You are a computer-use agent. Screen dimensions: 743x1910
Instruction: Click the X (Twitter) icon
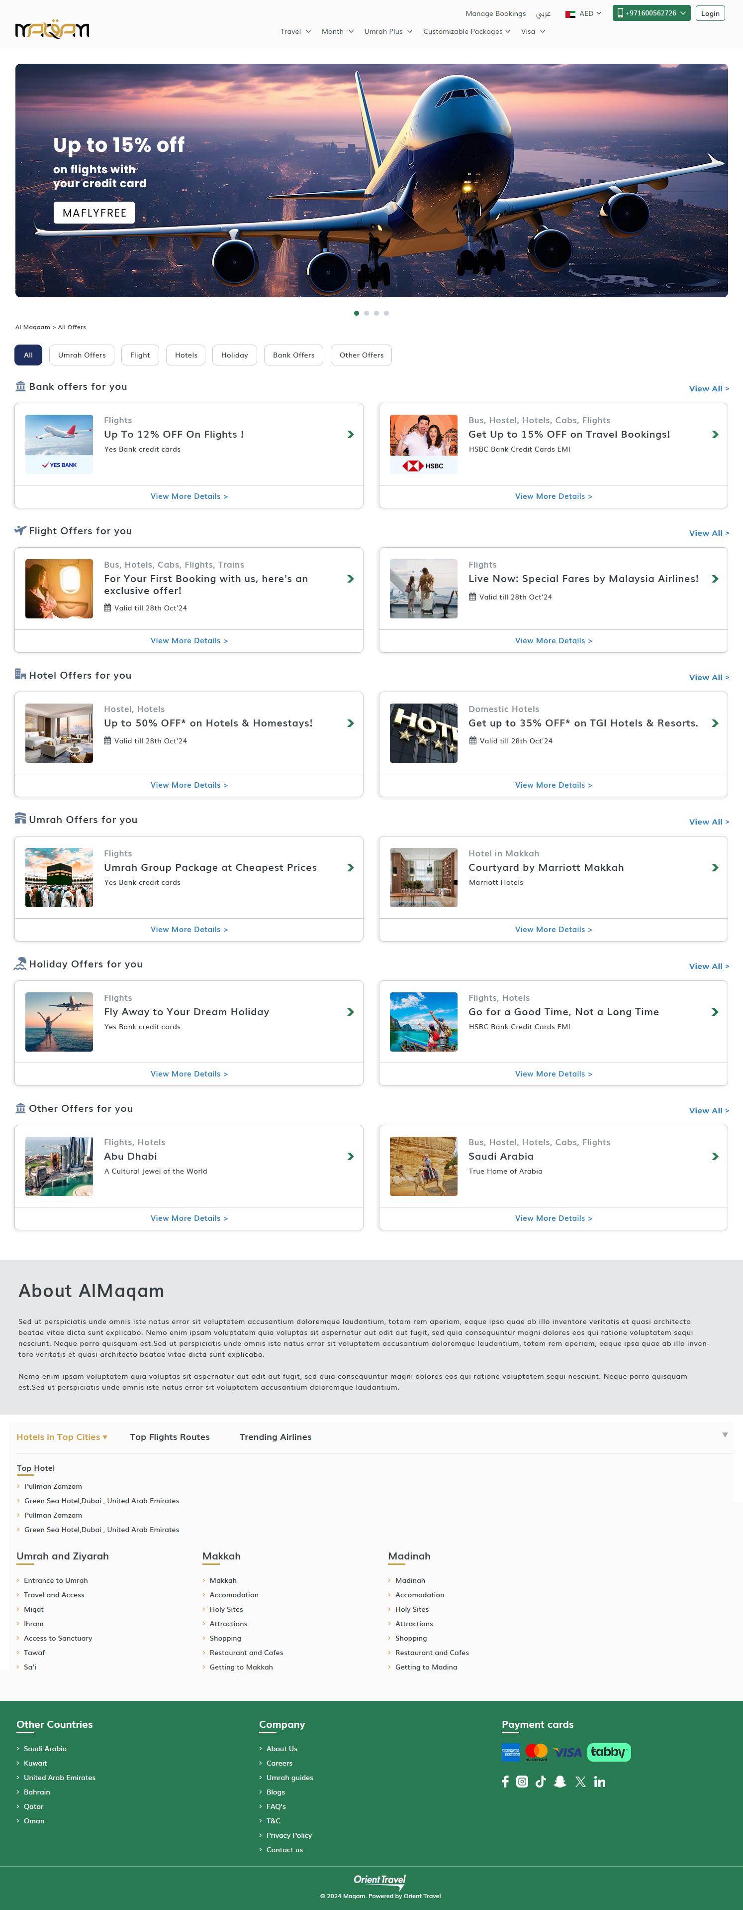tap(580, 1782)
